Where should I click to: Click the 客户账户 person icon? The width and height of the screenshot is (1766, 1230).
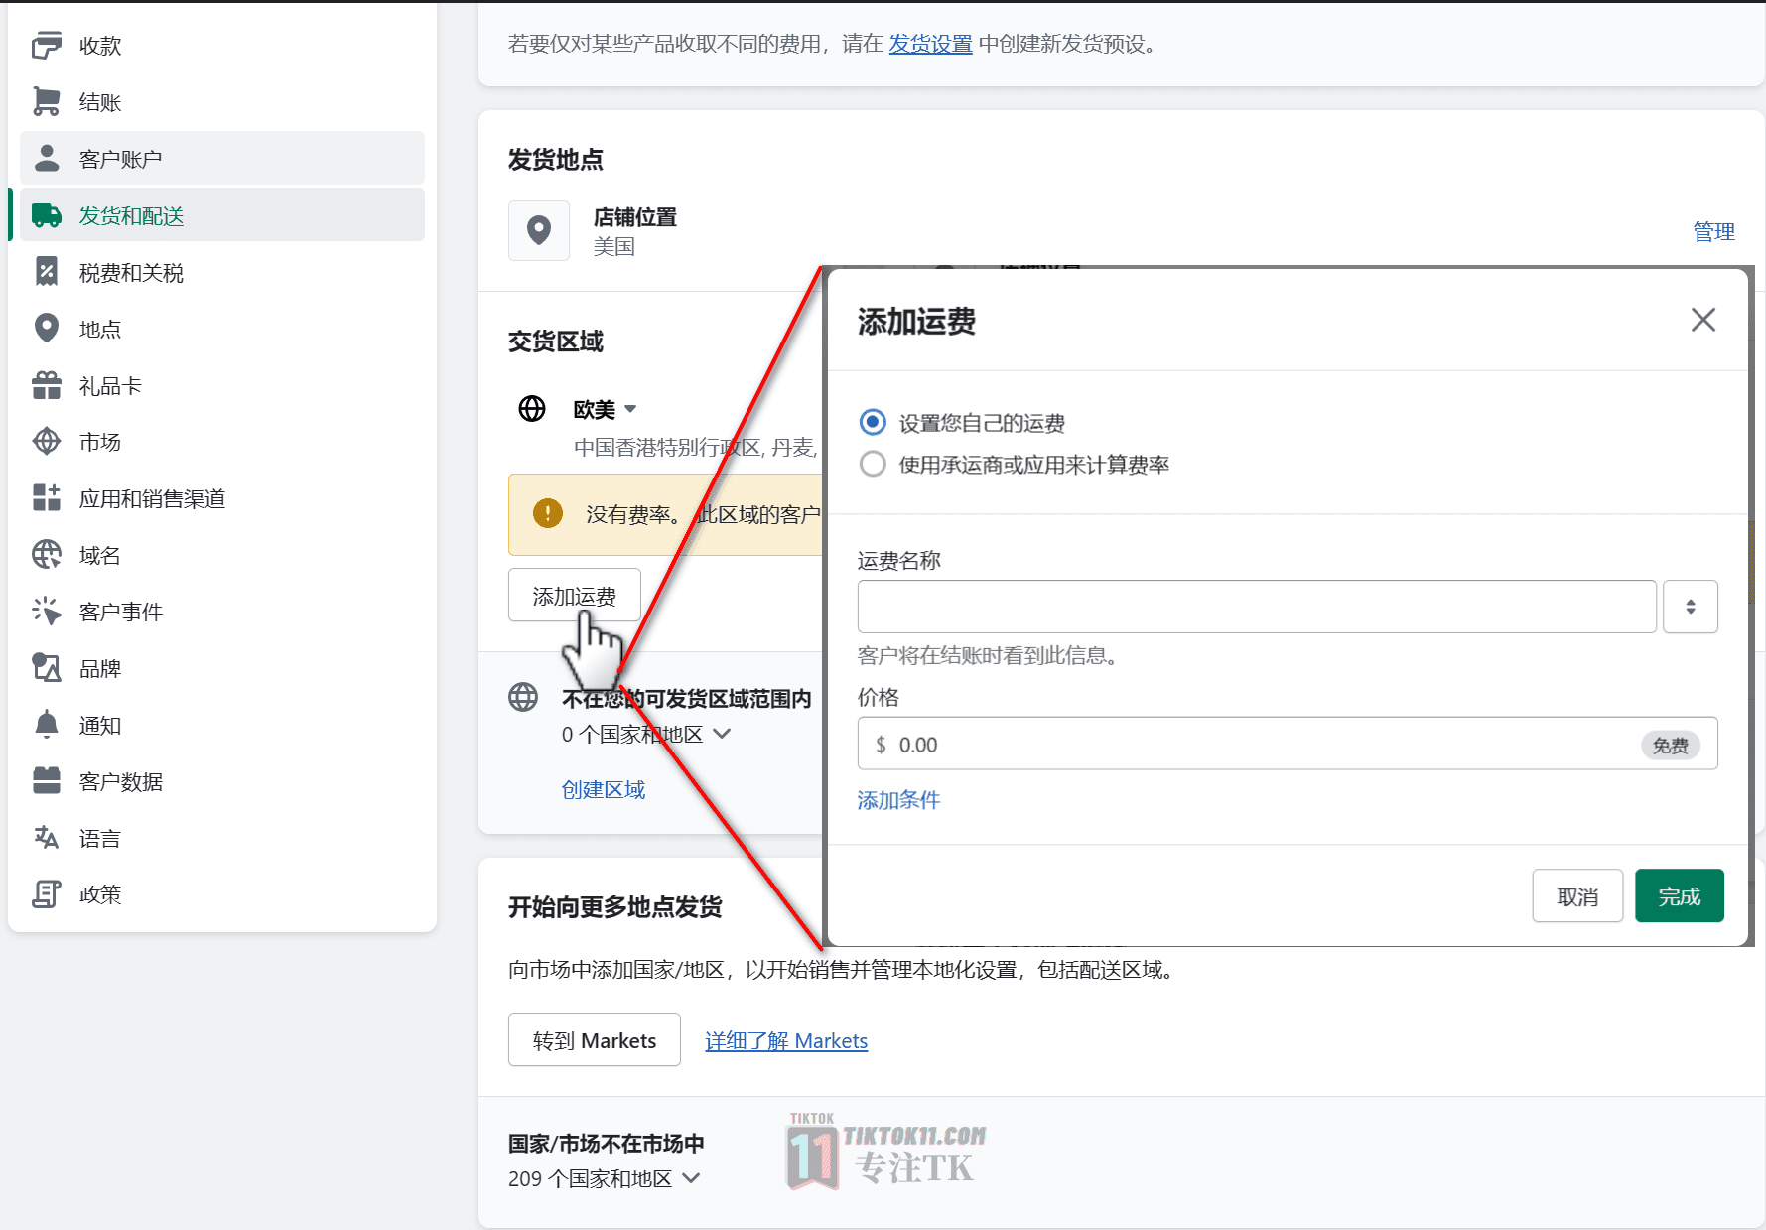pos(47,159)
